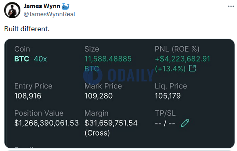The width and height of the screenshot is (237, 151).
Task: Click the Liq. Price value 105,179
Action: pyautogui.click(x=168, y=96)
